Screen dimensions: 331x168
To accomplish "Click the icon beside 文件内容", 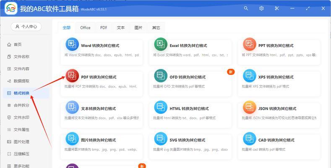I will 9,69.
